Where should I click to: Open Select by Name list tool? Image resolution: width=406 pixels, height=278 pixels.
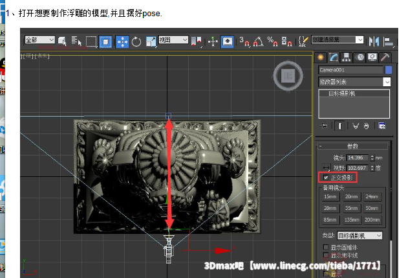pos(76,41)
